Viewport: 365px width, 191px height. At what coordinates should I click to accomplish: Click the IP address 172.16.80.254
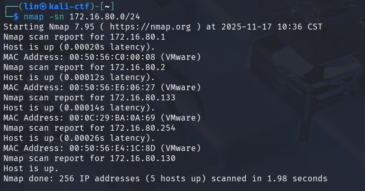coord(143,128)
